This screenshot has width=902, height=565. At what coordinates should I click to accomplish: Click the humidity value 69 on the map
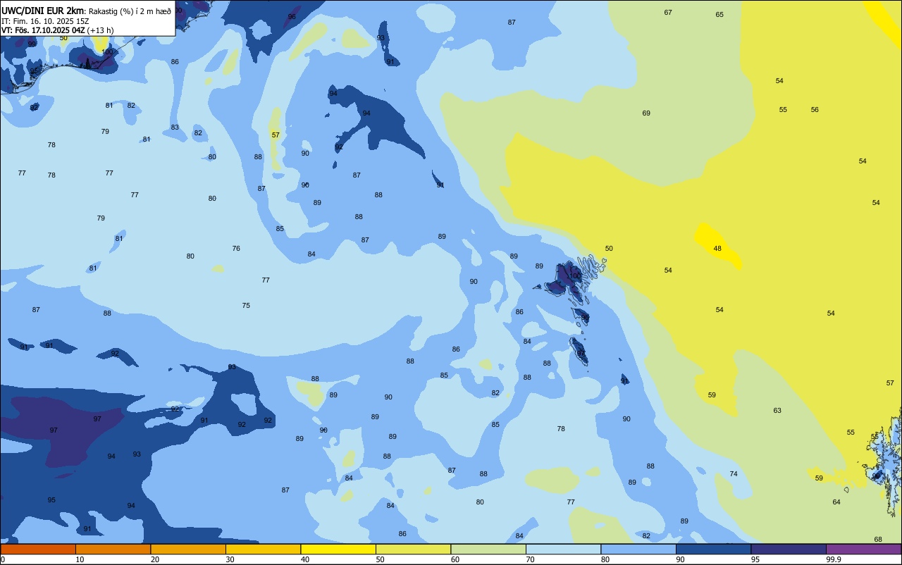pyautogui.click(x=646, y=113)
